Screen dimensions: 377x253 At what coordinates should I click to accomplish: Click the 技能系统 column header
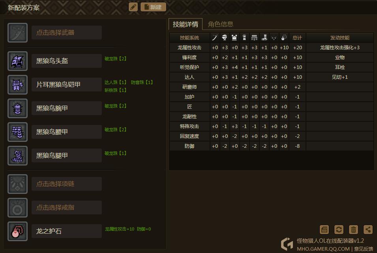[189, 38]
